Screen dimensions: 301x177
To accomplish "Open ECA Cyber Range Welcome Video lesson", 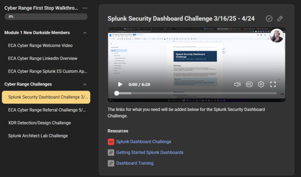I will [x=40, y=45].
